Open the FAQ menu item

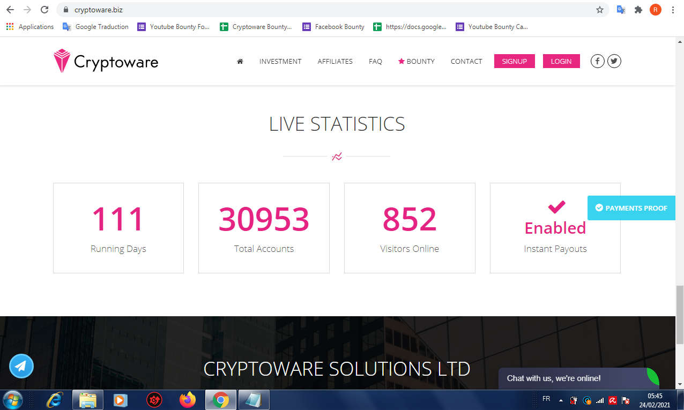tap(375, 61)
